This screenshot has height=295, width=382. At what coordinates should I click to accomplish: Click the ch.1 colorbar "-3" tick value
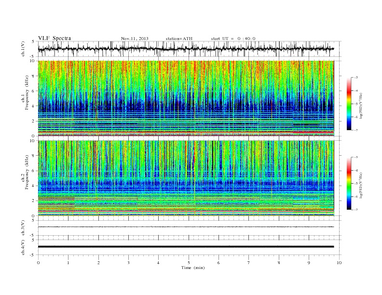[356, 78]
